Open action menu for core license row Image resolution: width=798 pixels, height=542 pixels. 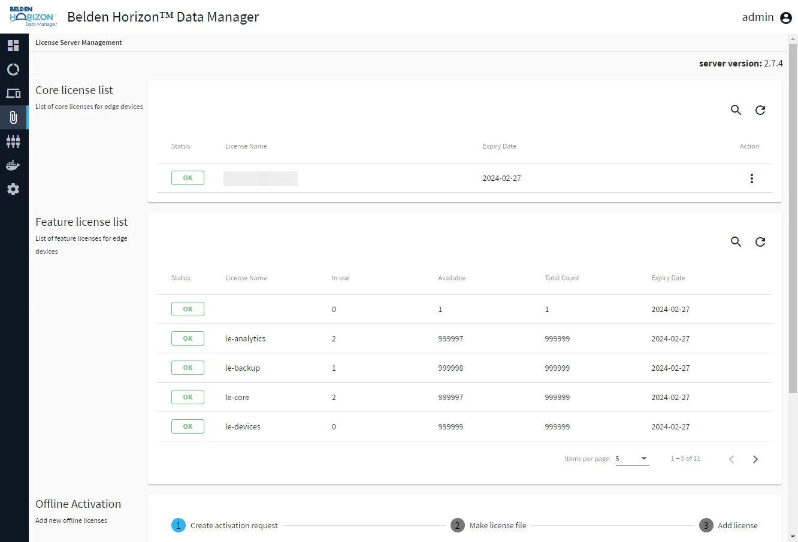click(752, 178)
